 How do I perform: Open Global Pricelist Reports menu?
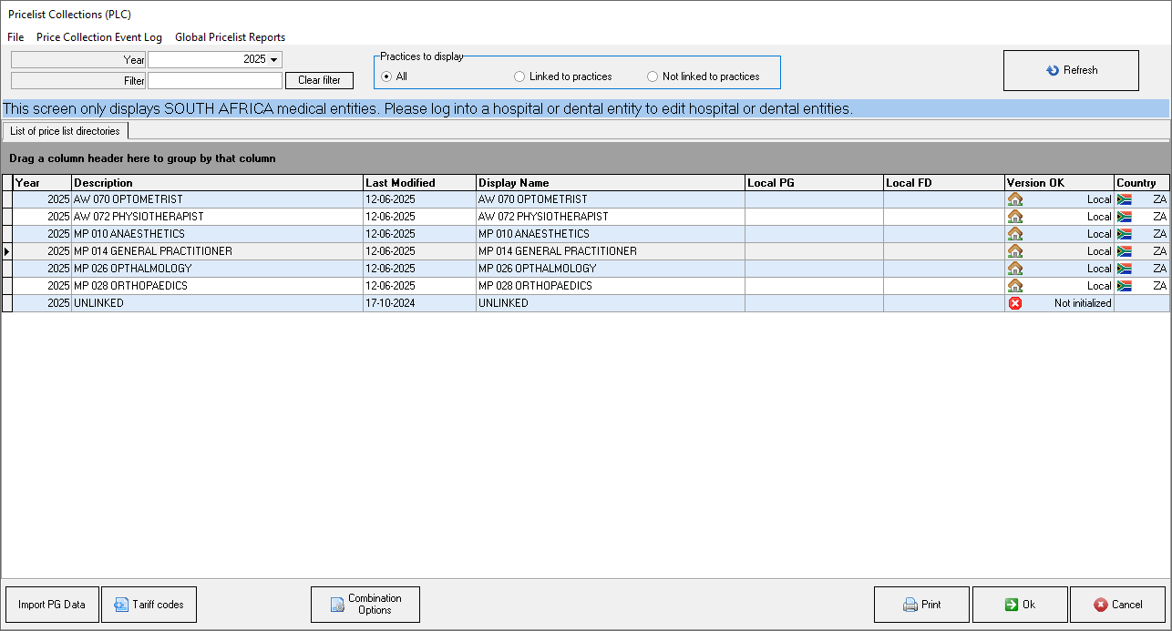pyautogui.click(x=230, y=37)
